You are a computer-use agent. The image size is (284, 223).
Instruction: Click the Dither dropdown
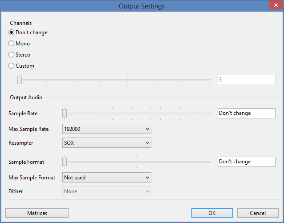[x=107, y=191]
